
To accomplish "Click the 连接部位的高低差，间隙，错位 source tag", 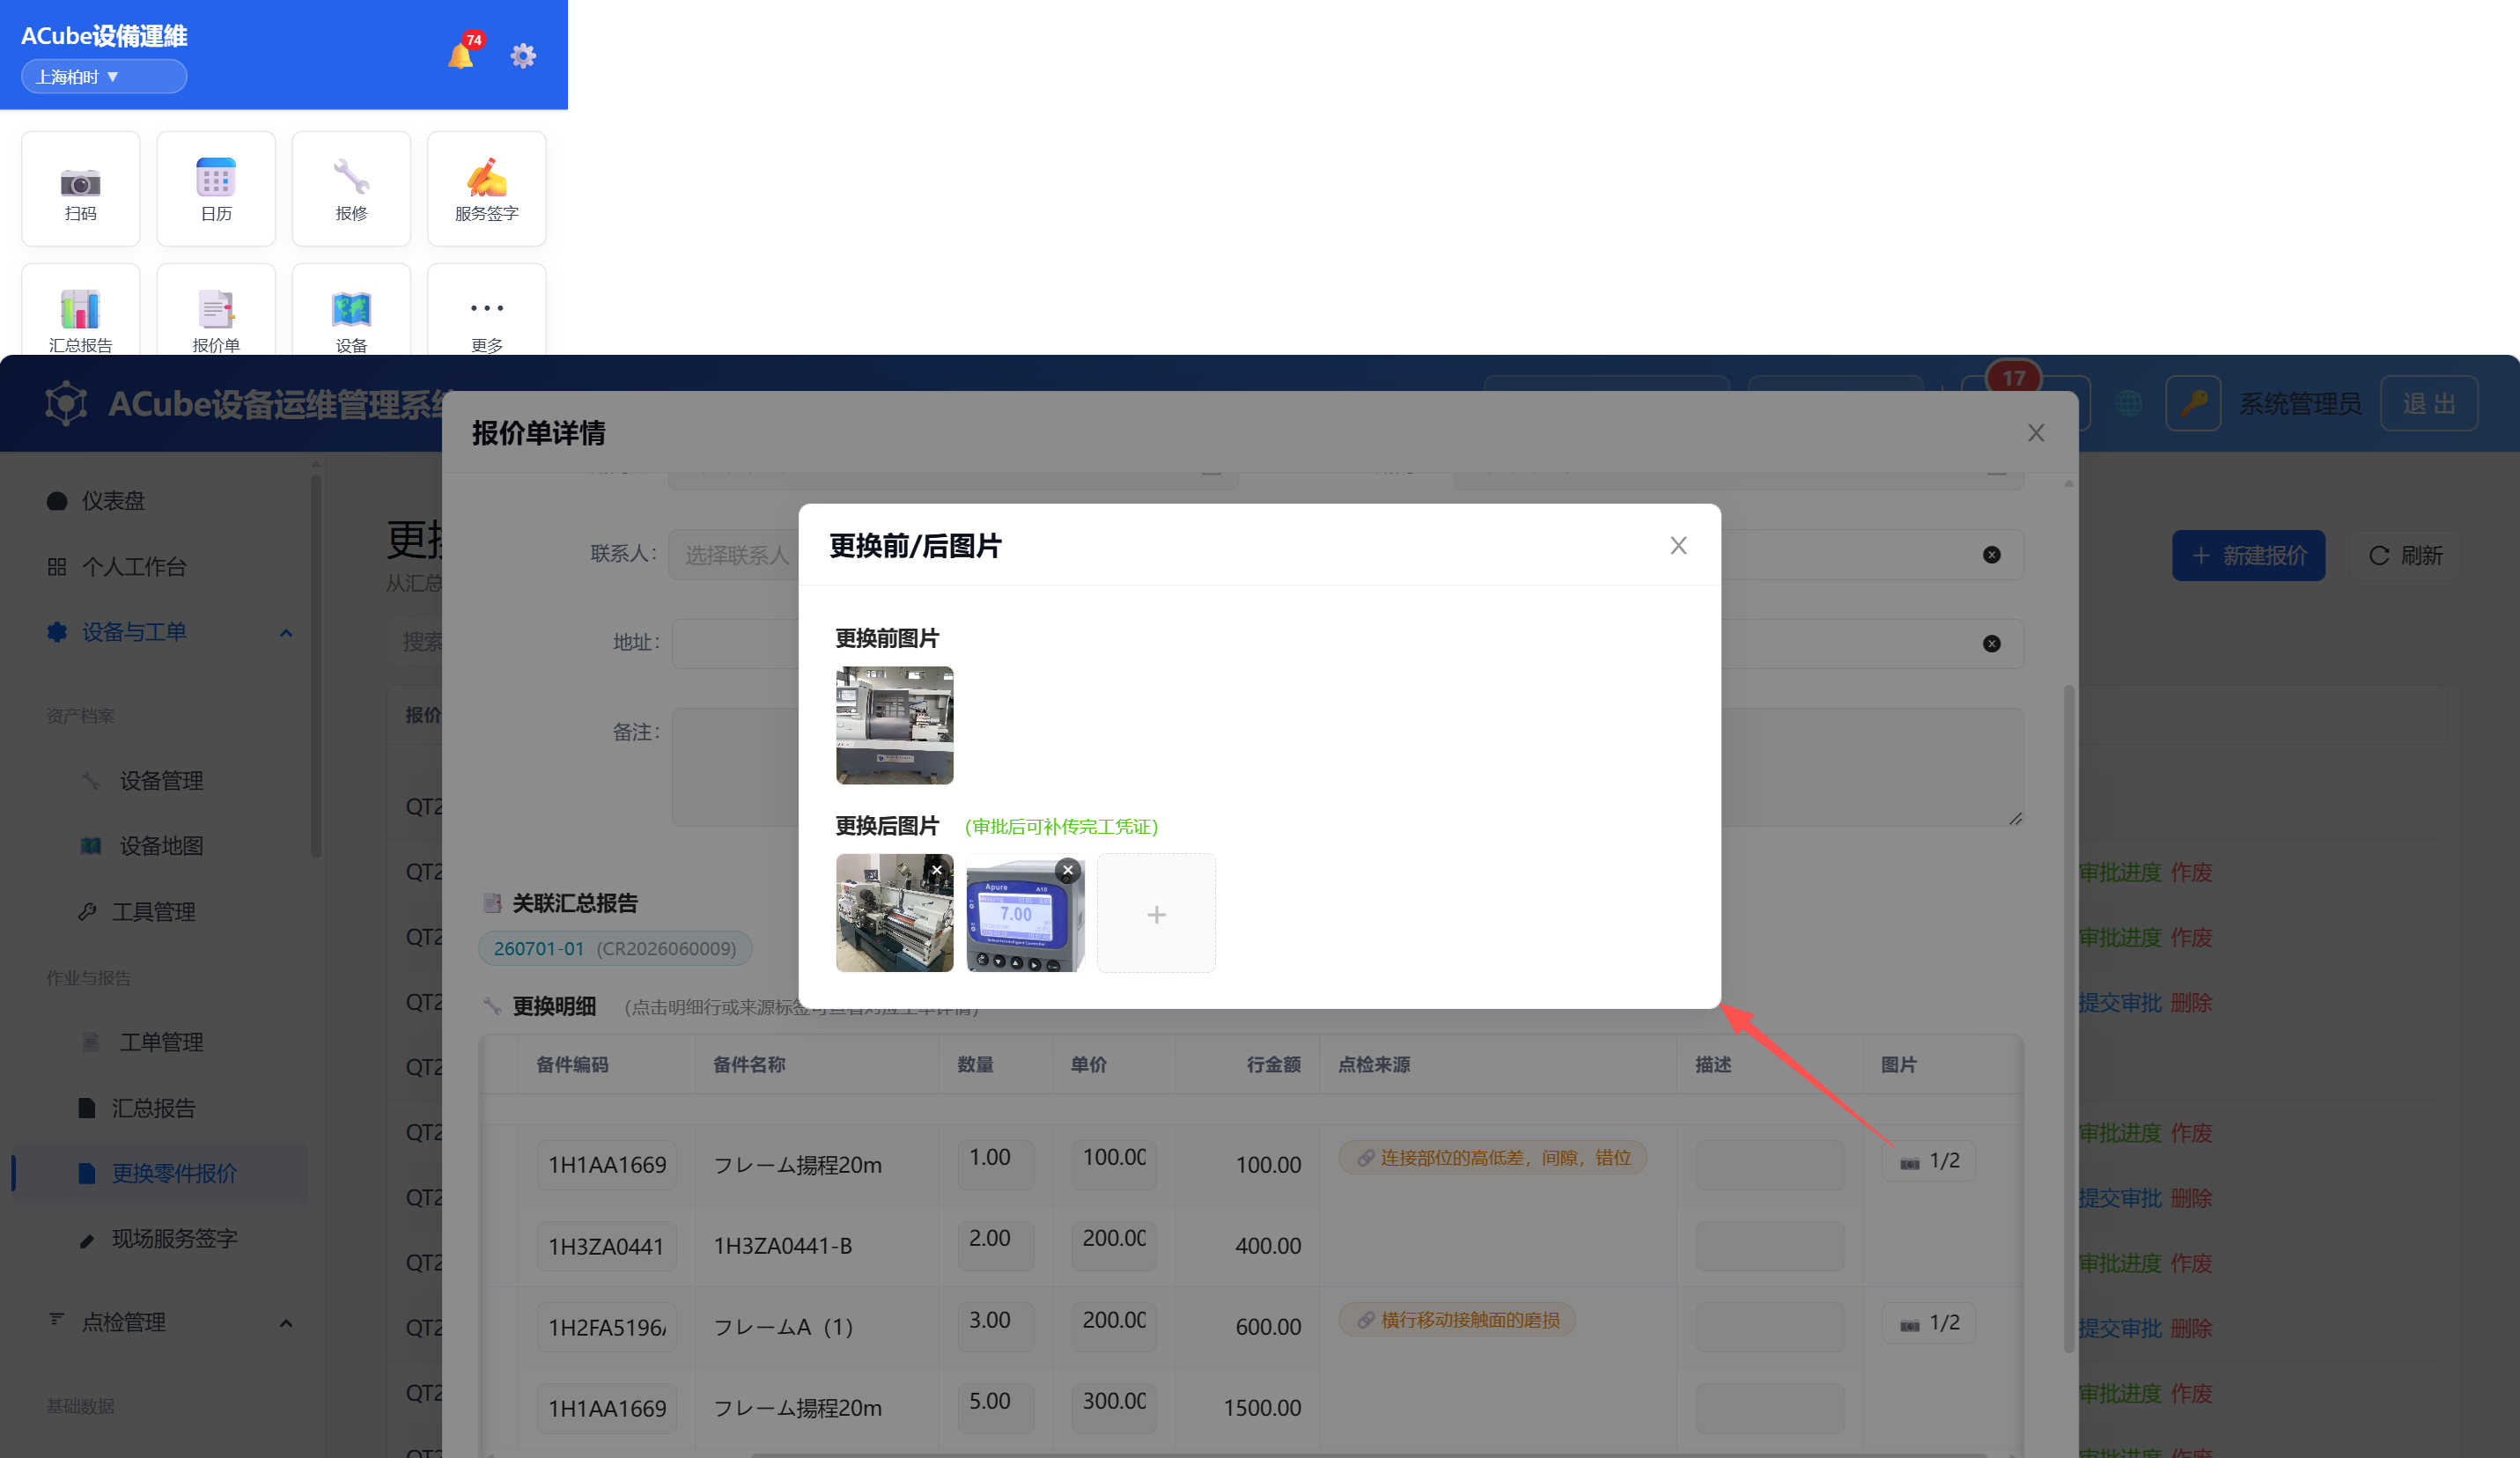I will coord(1493,1158).
